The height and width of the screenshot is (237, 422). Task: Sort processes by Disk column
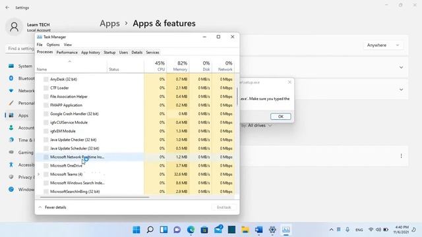[200, 66]
